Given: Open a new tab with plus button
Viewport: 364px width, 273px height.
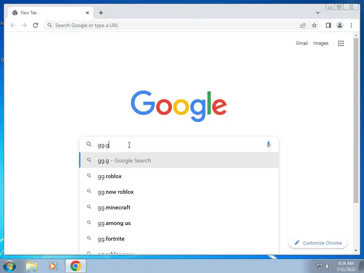Looking at the screenshot, I should point(101,13).
